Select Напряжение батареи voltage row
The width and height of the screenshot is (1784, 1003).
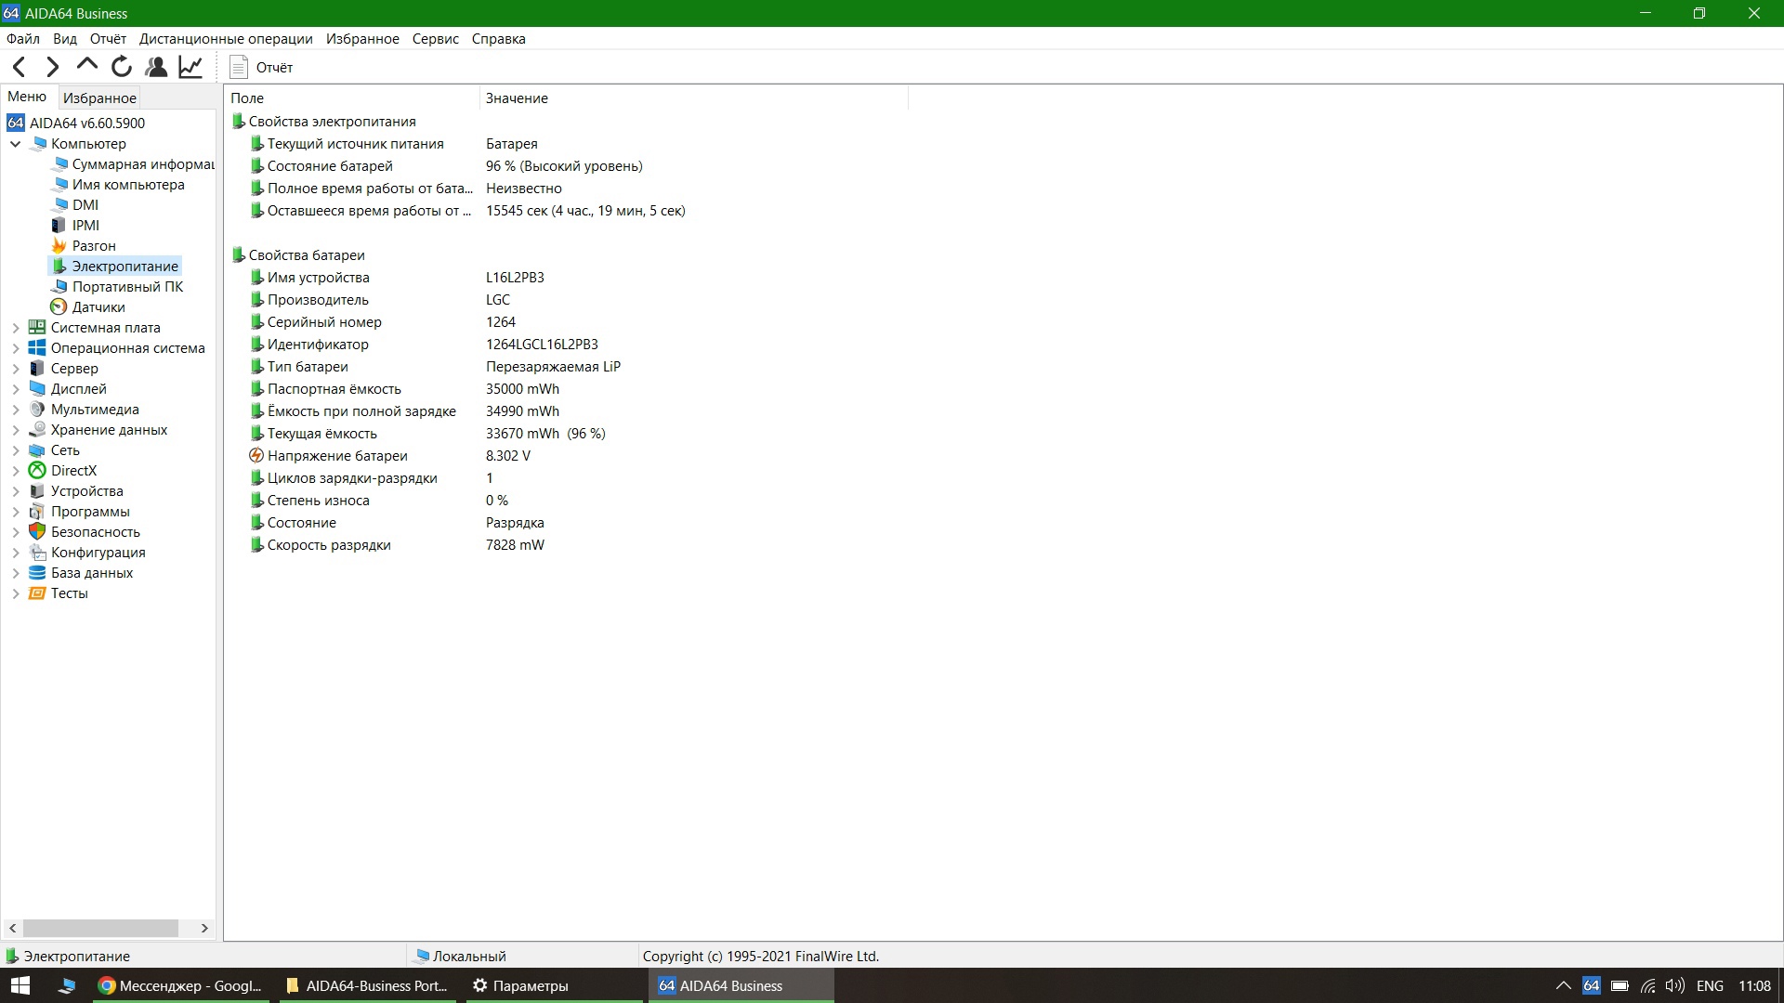click(x=337, y=456)
